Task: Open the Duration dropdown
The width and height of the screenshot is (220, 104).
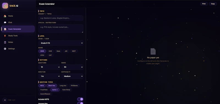Action: click(x=49, y=76)
